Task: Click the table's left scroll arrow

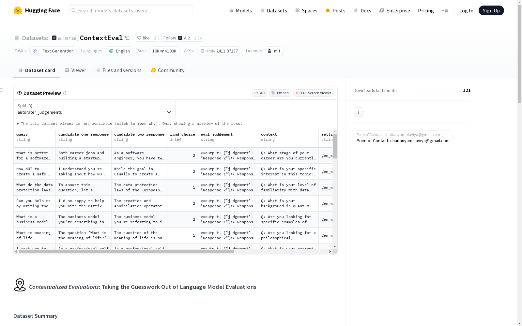Action: 16,252
